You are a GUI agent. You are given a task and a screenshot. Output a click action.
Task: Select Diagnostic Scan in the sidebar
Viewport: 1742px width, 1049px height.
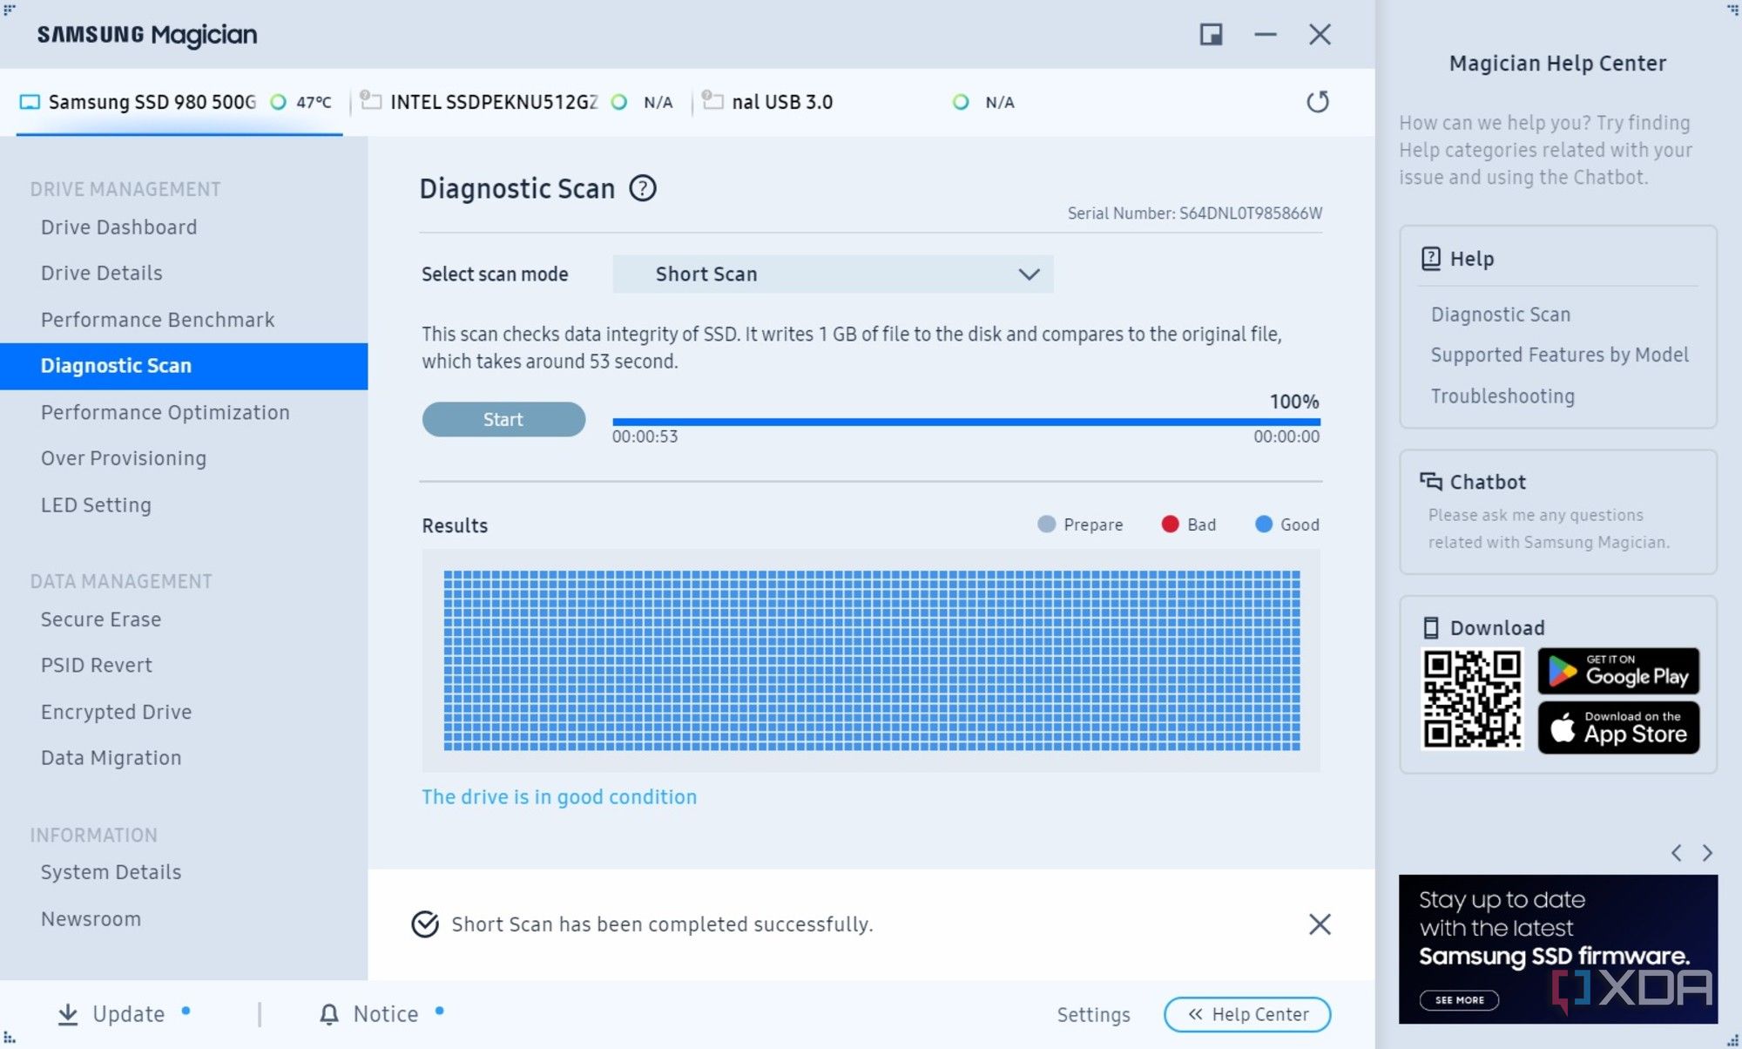pos(184,366)
